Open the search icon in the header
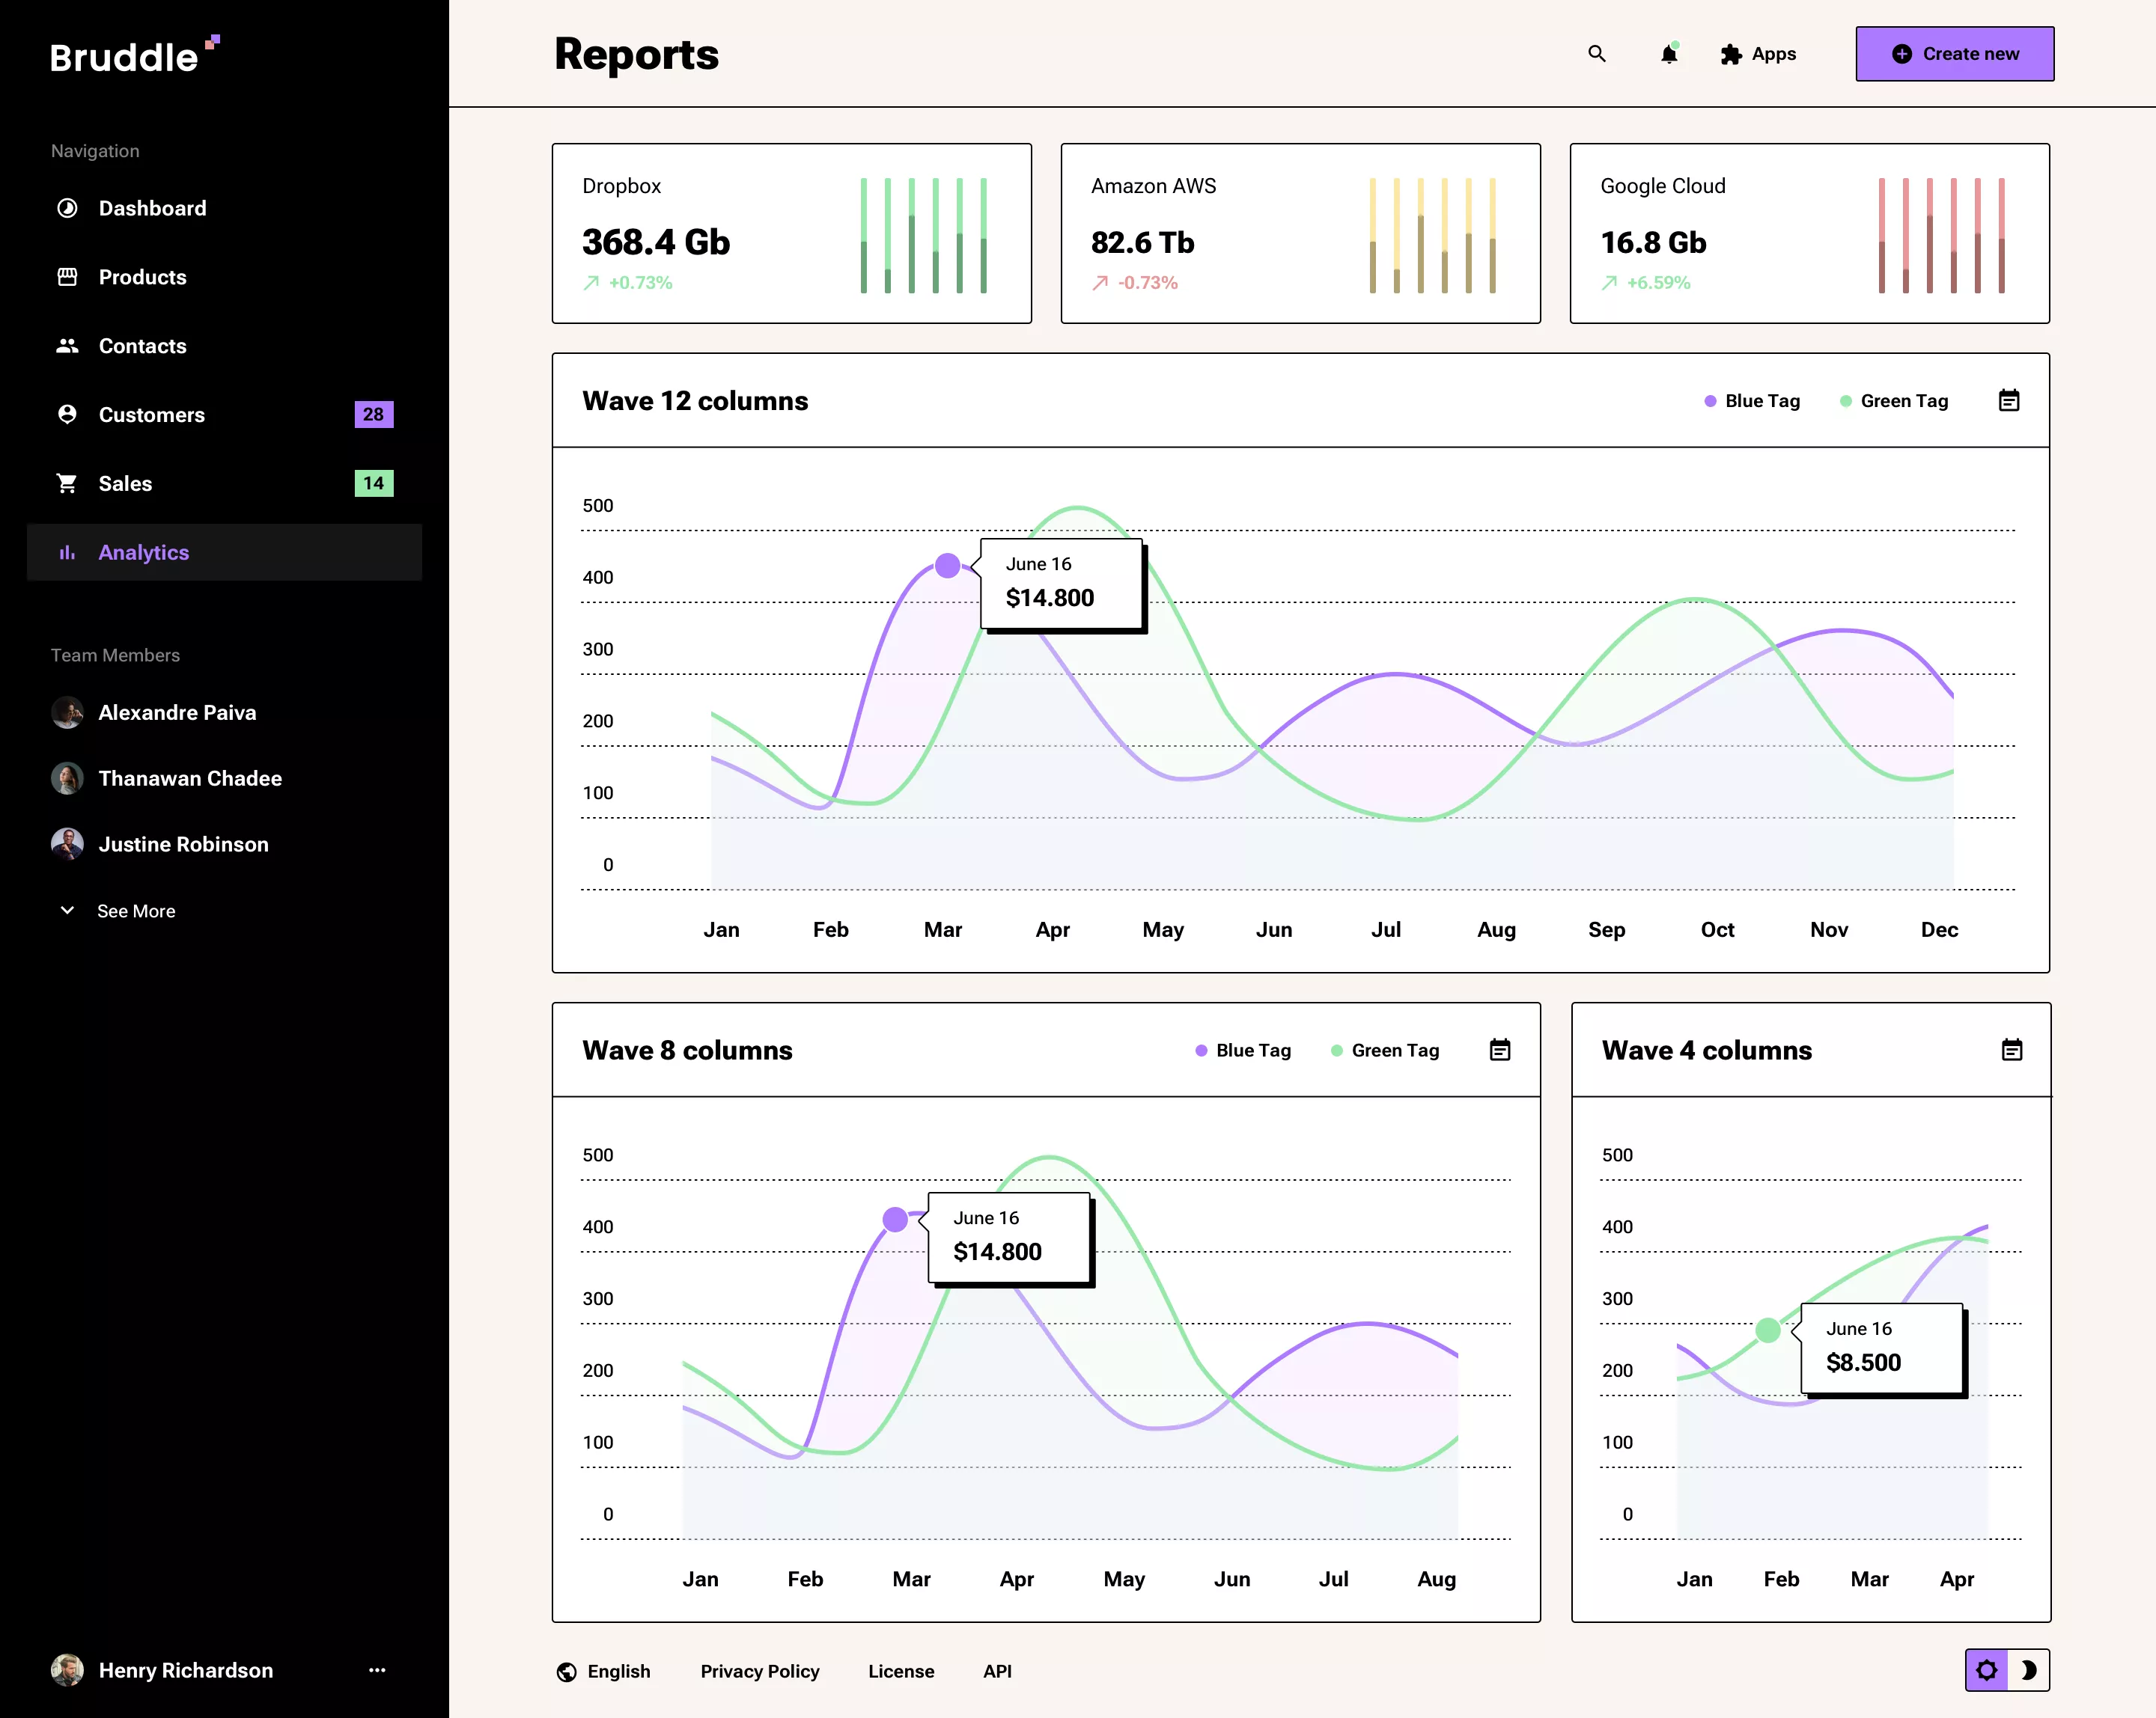 [1597, 54]
